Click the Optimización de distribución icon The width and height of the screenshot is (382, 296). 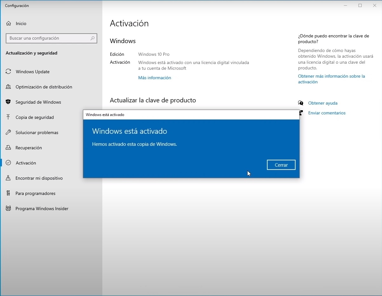[9, 87]
